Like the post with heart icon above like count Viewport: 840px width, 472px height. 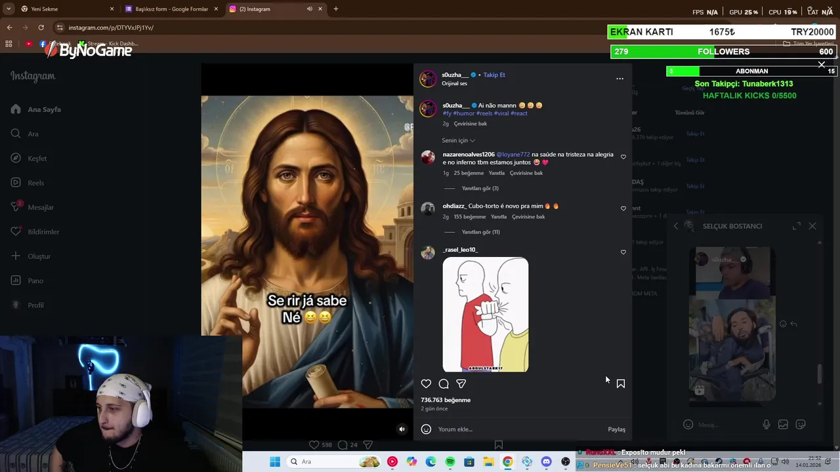tap(426, 383)
